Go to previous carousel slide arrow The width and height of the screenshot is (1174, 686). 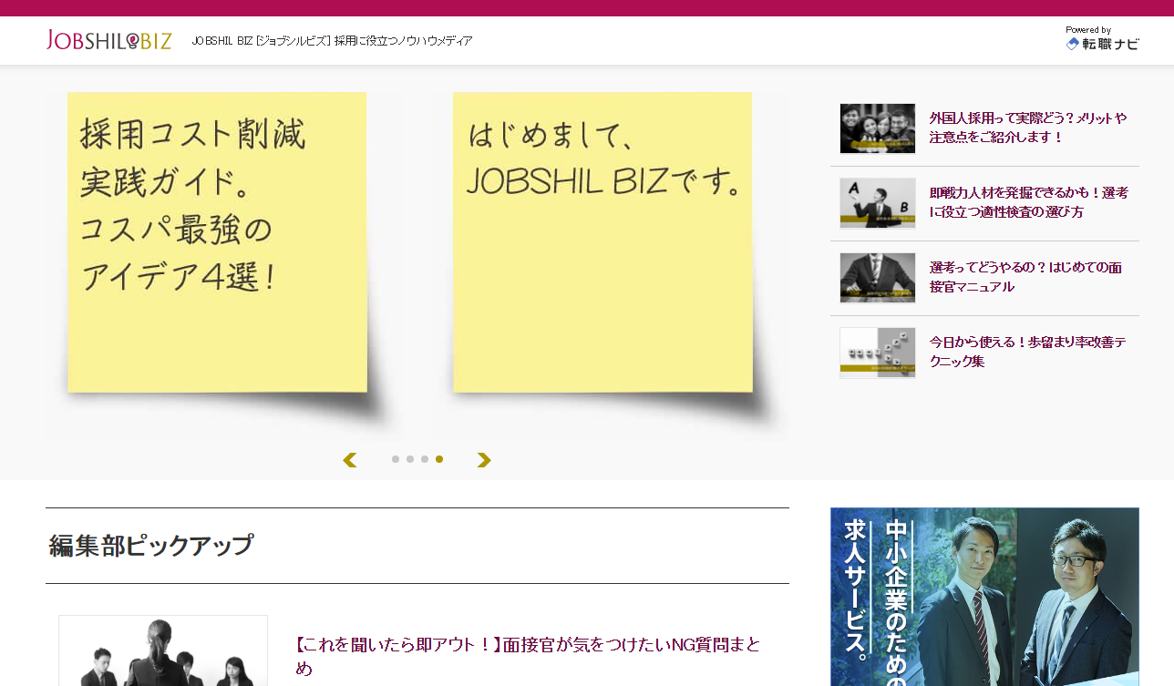[349, 460]
